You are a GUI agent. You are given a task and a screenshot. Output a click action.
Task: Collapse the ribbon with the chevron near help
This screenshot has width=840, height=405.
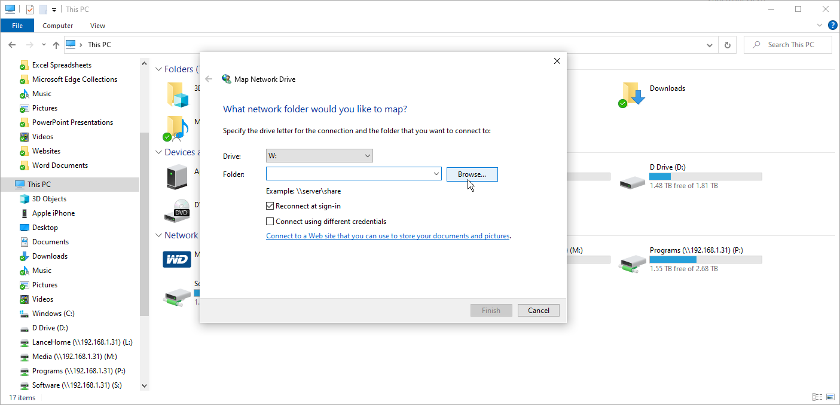[819, 25]
